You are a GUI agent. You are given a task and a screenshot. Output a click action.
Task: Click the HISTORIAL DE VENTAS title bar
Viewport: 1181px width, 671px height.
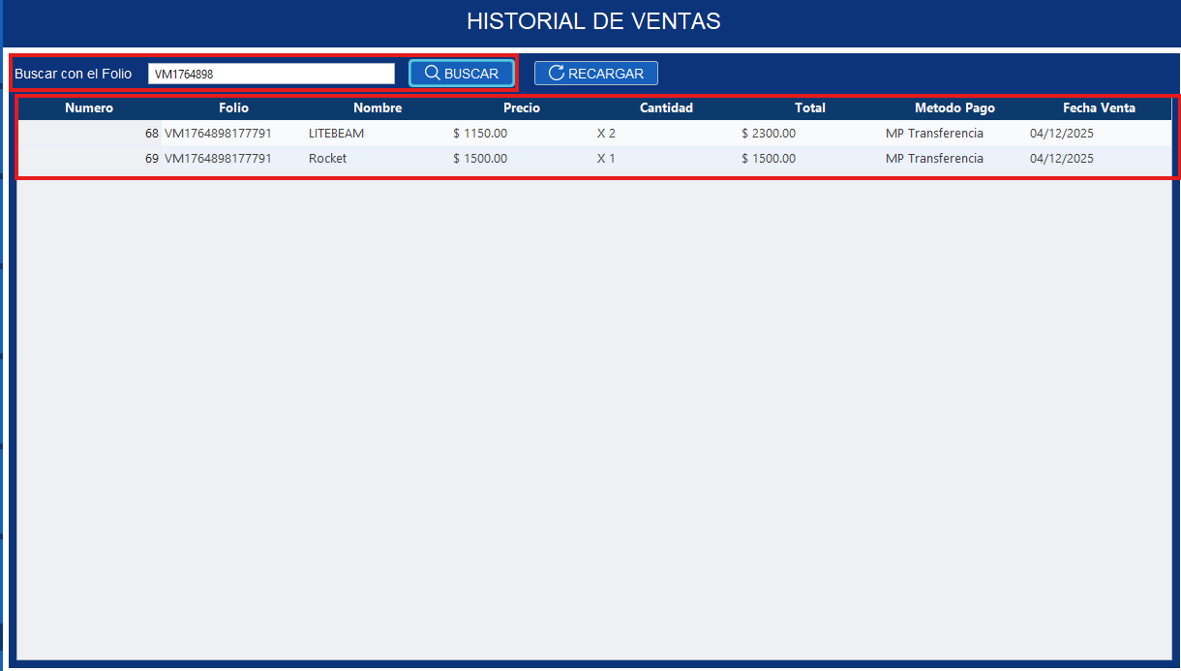590,20
